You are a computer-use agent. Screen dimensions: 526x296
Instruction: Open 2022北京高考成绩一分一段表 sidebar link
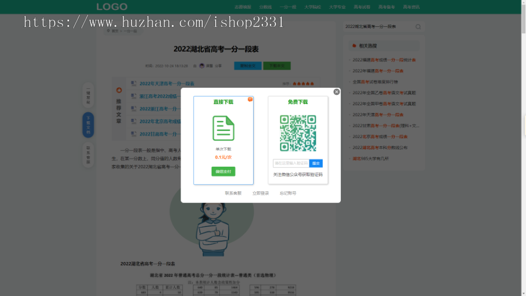point(380,136)
